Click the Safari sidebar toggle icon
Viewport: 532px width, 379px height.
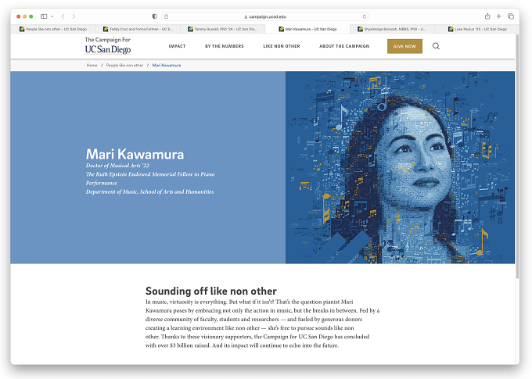click(x=44, y=16)
